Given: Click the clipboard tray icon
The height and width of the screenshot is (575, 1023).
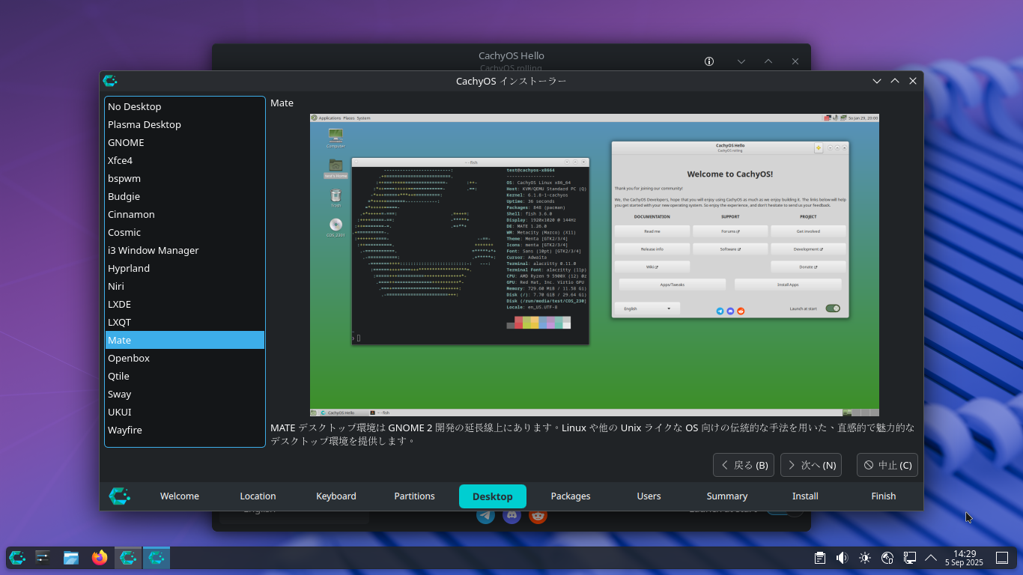Looking at the screenshot, I should tap(820, 558).
